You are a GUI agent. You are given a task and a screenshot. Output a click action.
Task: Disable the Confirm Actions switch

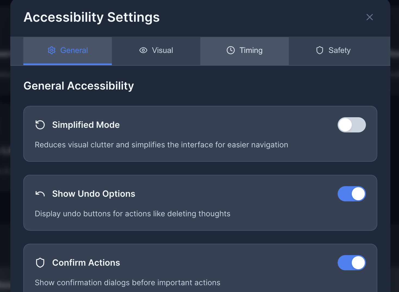click(x=351, y=263)
